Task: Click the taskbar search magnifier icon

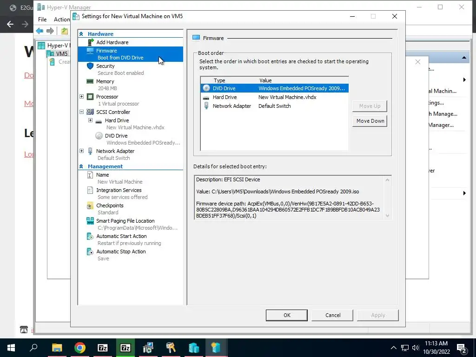Action: [x=33, y=347]
